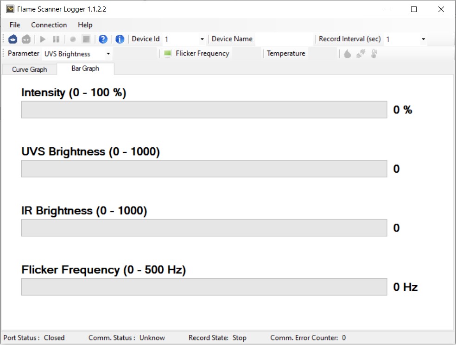Expand the Device Id dropdown
This screenshot has height=345, width=456.
(x=202, y=39)
